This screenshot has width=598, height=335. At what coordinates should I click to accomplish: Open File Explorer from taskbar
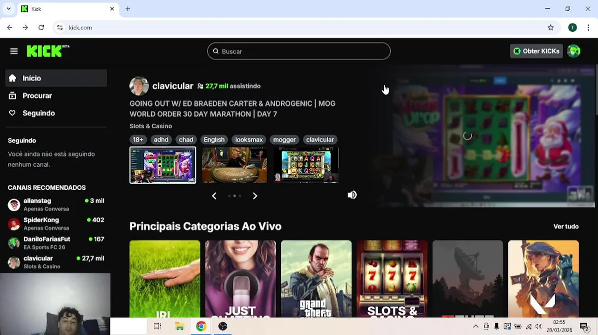179,327
